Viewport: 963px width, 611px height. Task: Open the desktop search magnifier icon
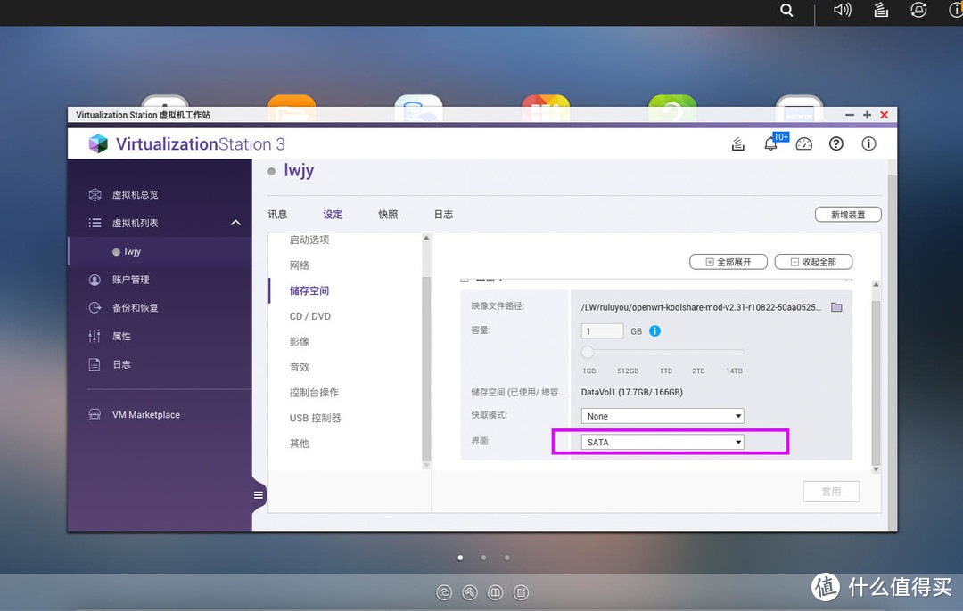(786, 10)
